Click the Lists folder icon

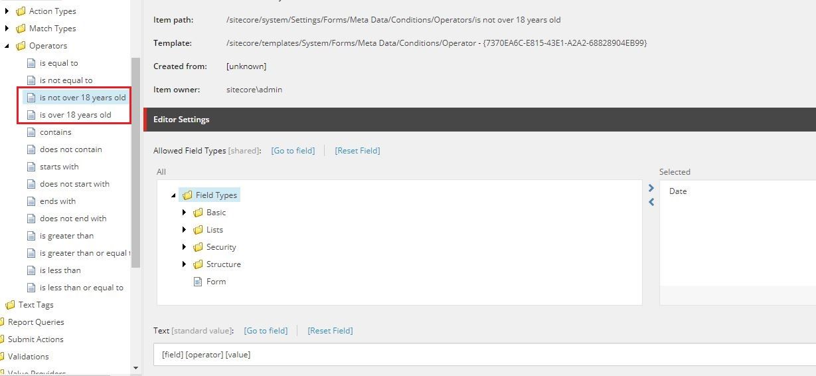point(198,230)
